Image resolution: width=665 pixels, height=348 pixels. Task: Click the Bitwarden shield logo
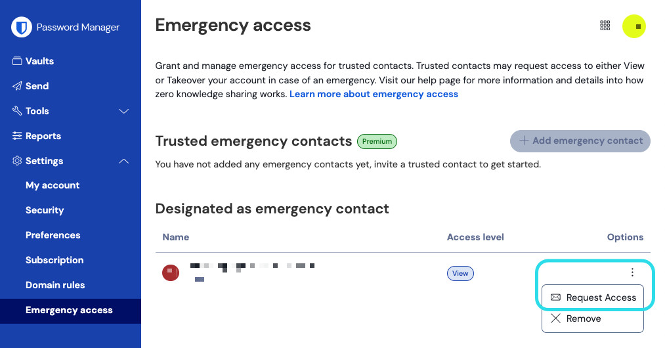[22, 27]
